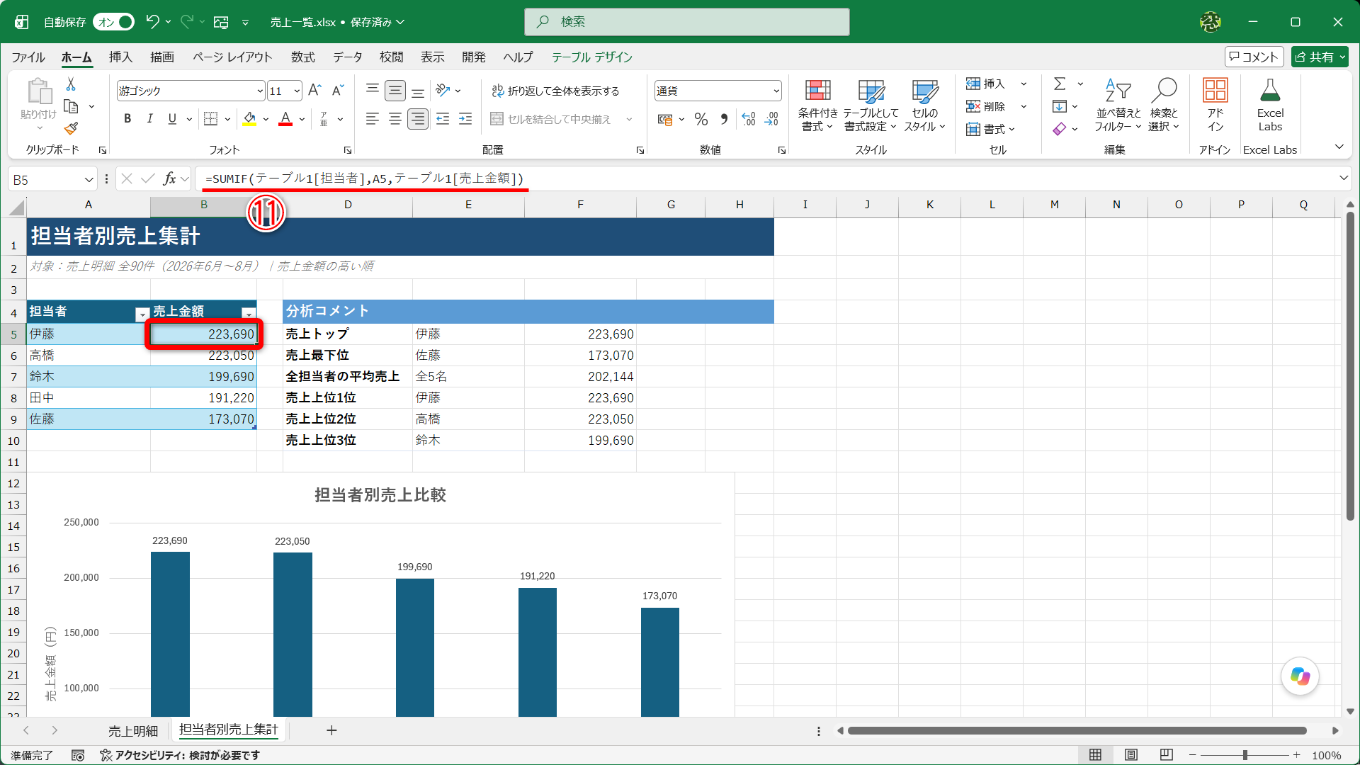Collapse the ribbon with the chevron
Screen dimensions: 1360x765
(1339, 147)
